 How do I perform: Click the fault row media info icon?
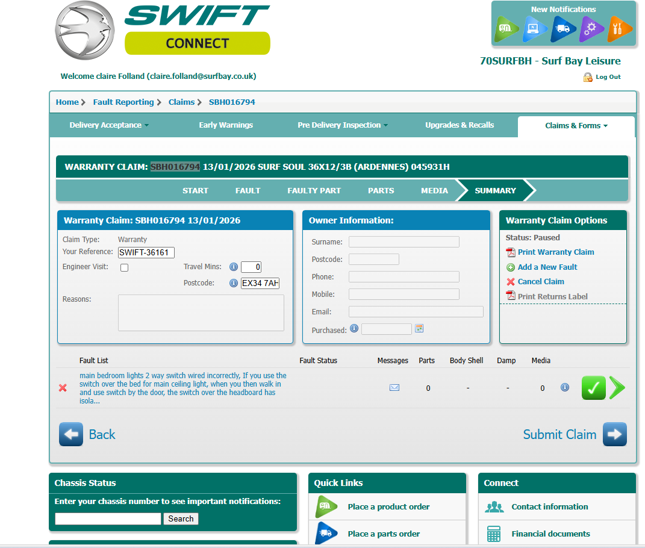pyautogui.click(x=565, y=387)
